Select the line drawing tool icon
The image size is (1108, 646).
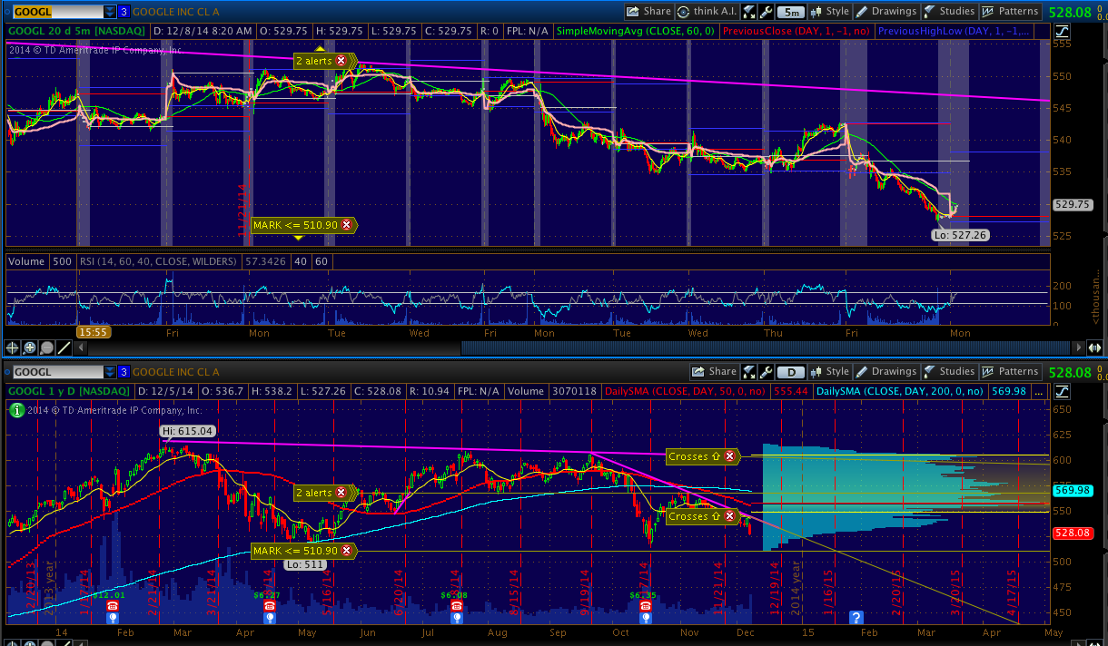[64, 347]
